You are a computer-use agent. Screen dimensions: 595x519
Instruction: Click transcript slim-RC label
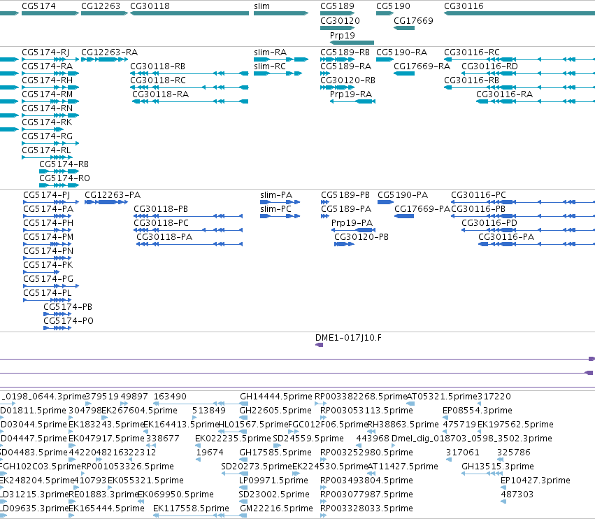tap(270, 66)
